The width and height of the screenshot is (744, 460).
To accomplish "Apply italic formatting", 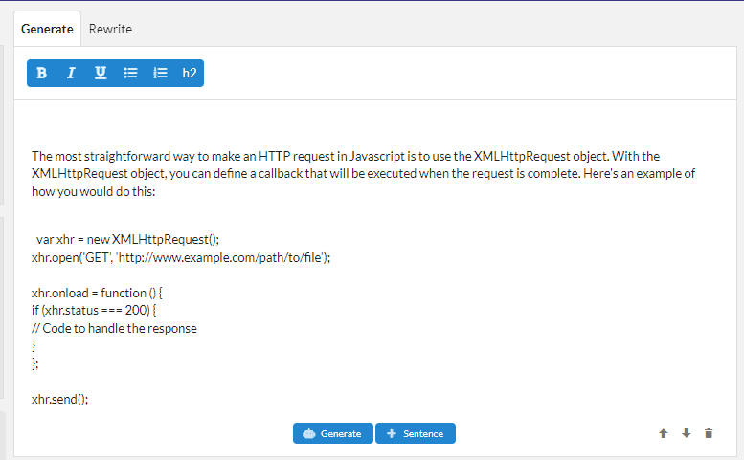I will point(71,73).
